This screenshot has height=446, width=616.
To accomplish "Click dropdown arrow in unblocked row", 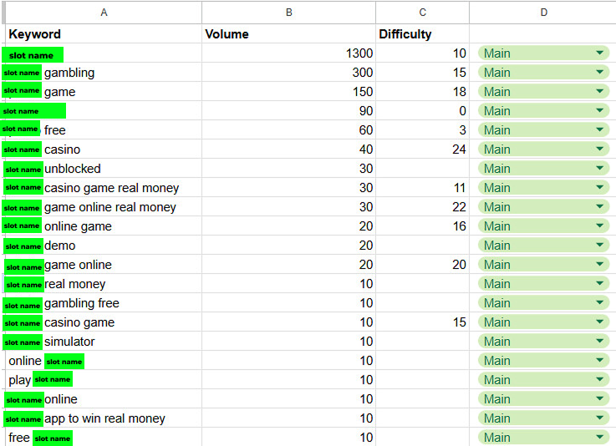I will coord(599,168).
